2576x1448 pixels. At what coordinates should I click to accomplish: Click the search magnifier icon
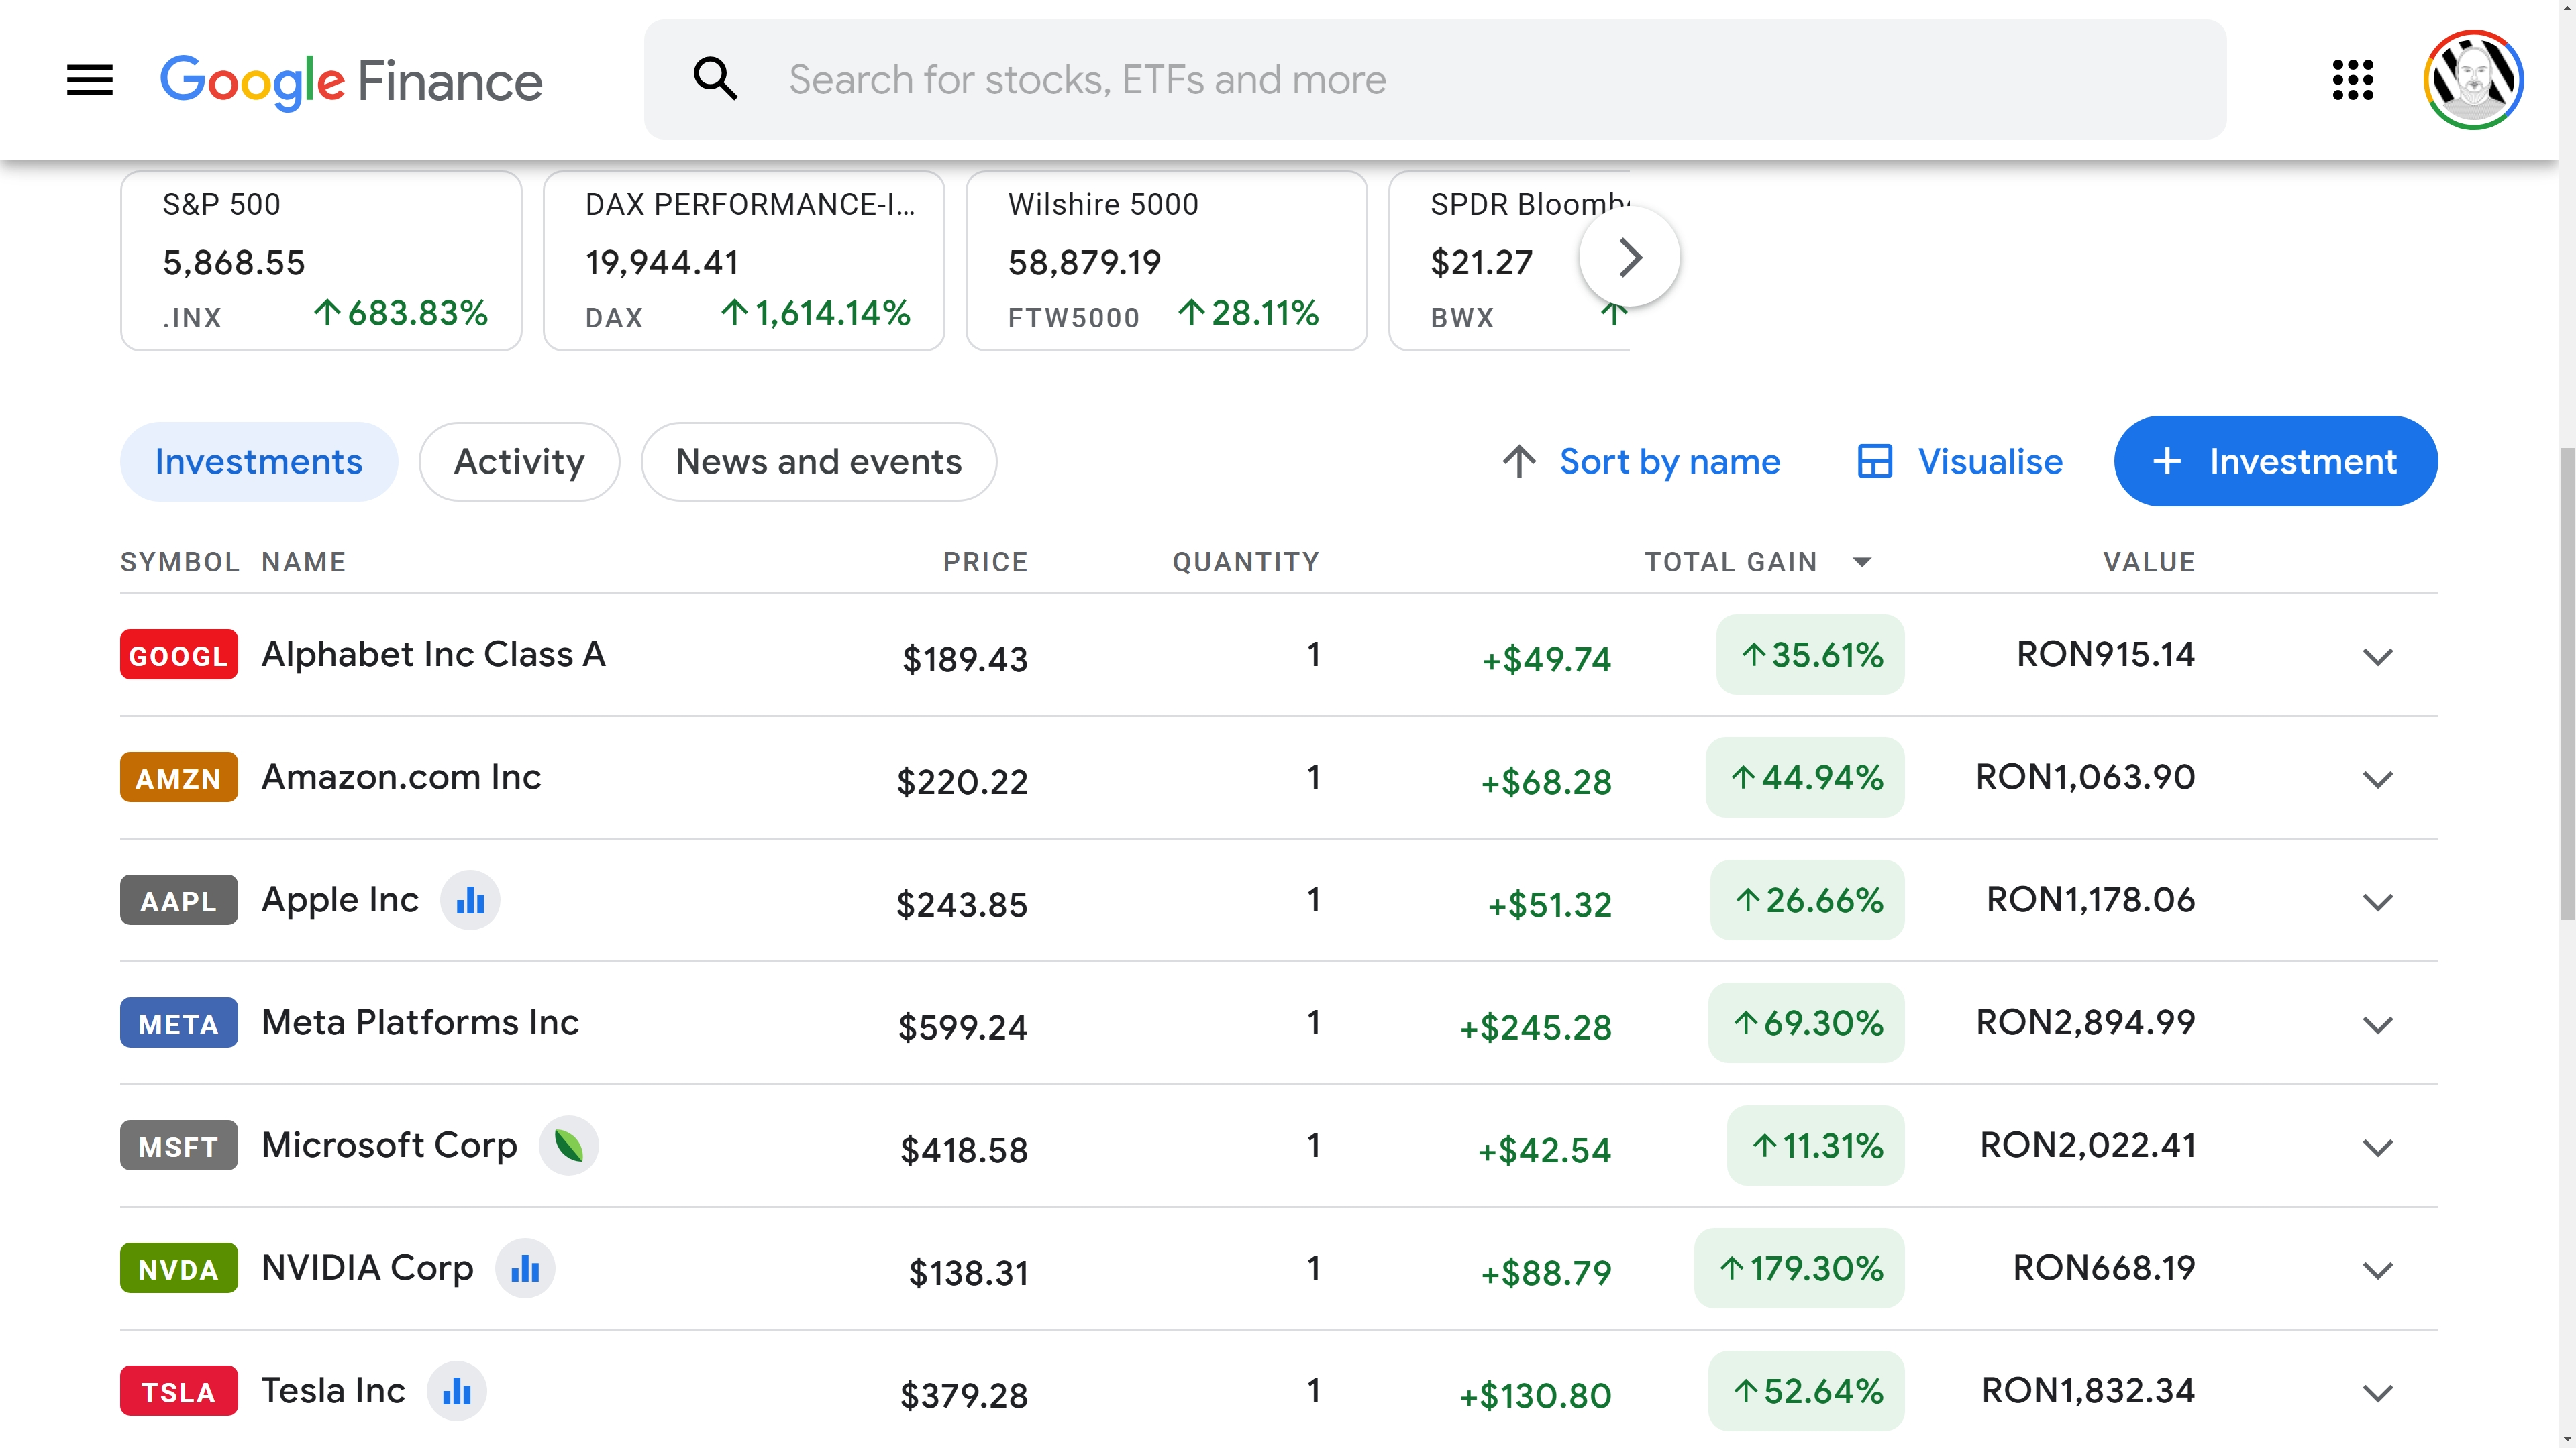715,79
